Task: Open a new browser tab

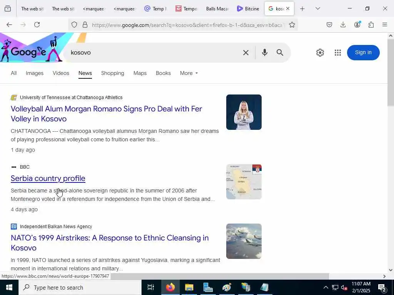Action: [x=302, y=9]
